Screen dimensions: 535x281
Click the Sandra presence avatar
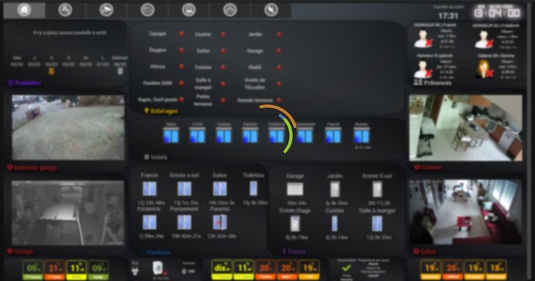484,68
